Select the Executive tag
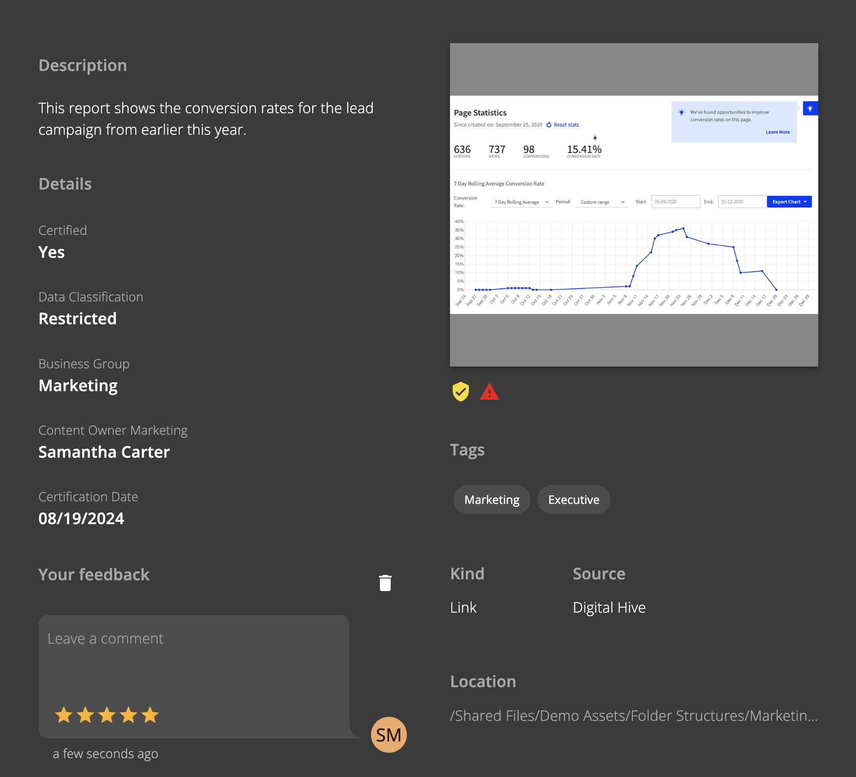The image size is (856, 777). (574, 499)
